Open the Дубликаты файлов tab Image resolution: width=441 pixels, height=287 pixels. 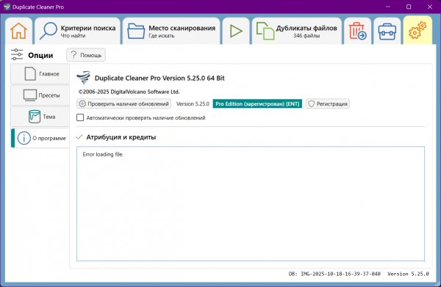pyautogui.click(x=297, y=31)
